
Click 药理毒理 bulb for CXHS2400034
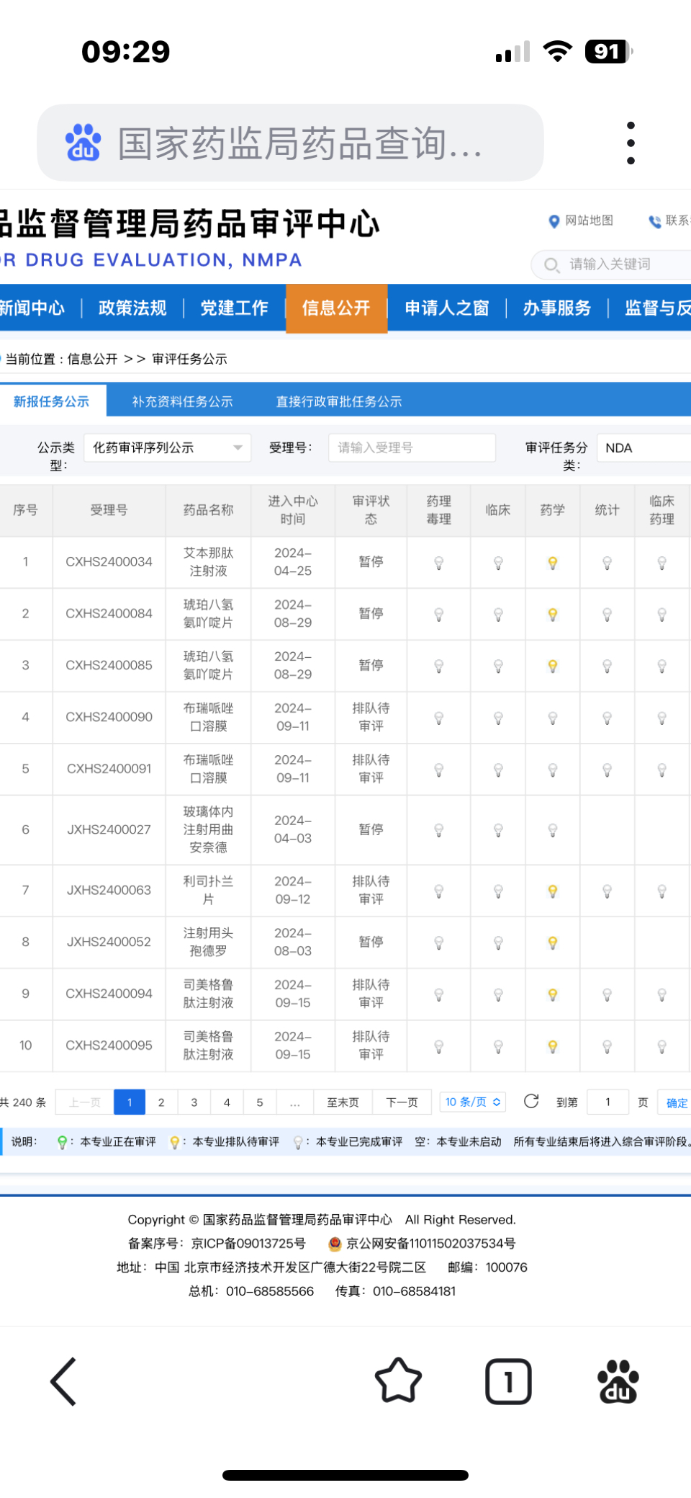[x=439, y=563]
